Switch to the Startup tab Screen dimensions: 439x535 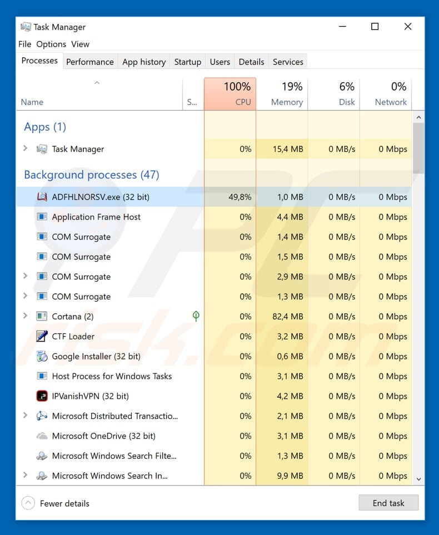pyautogui.click(x=187, y=62)
